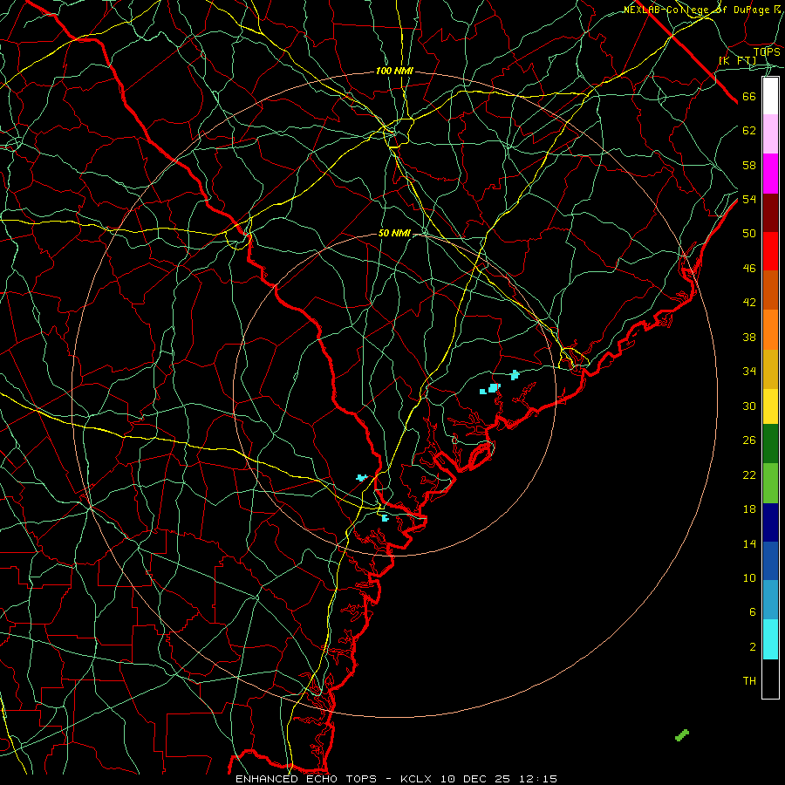Click the "NEXLAB-College of DuPage" credit text
Image resolution: width=785 pixels, height=785 pixels.
(x=696, y=10)
